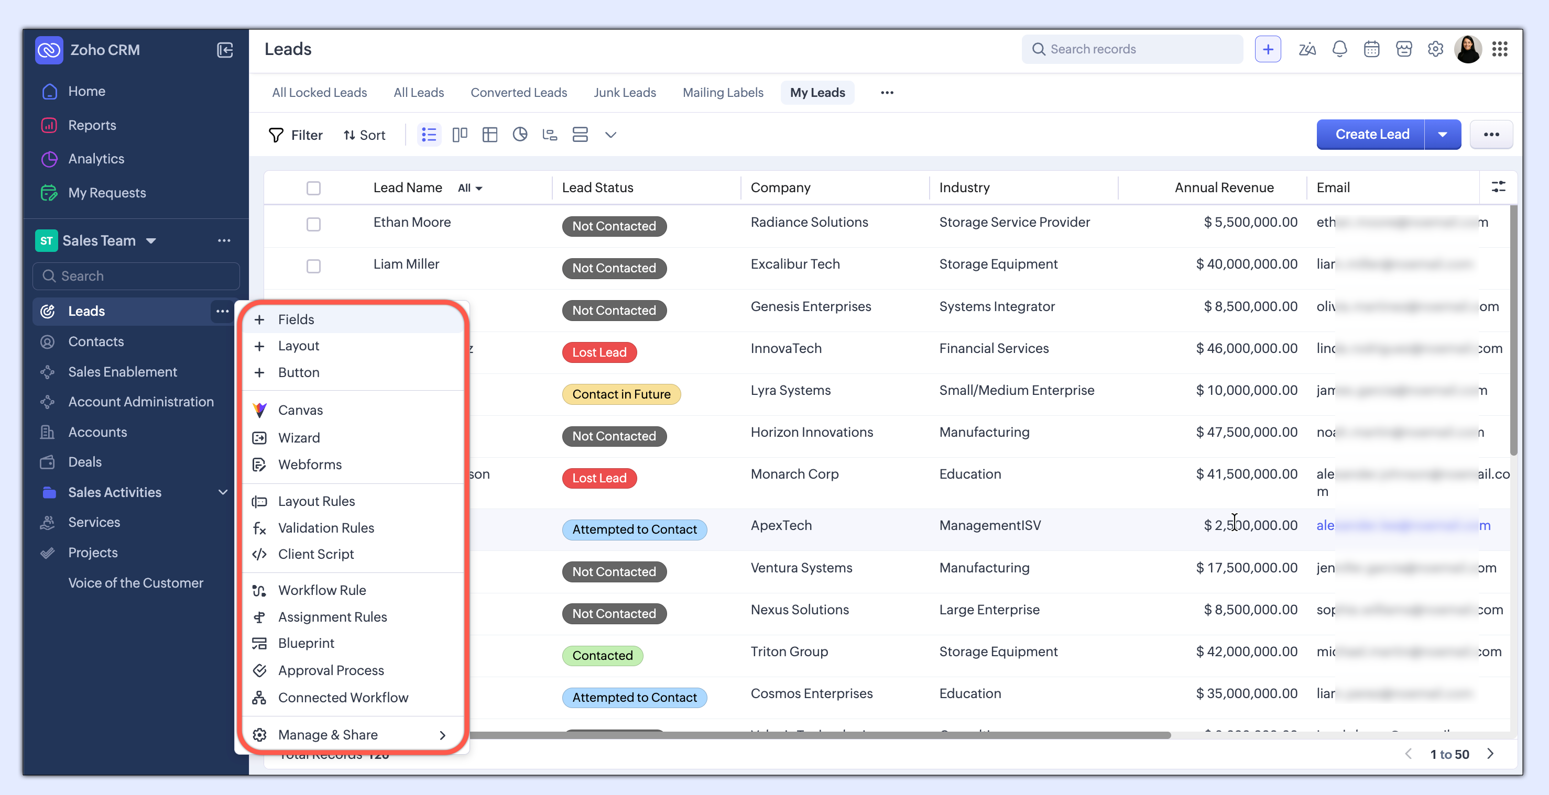This screenshot has width=1549, height=795.
Task: Open the setup gear icon
Action: [1435, 49]
